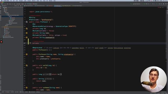Expand the repository package in project tree
168x94 pixels.
(8, 20)
